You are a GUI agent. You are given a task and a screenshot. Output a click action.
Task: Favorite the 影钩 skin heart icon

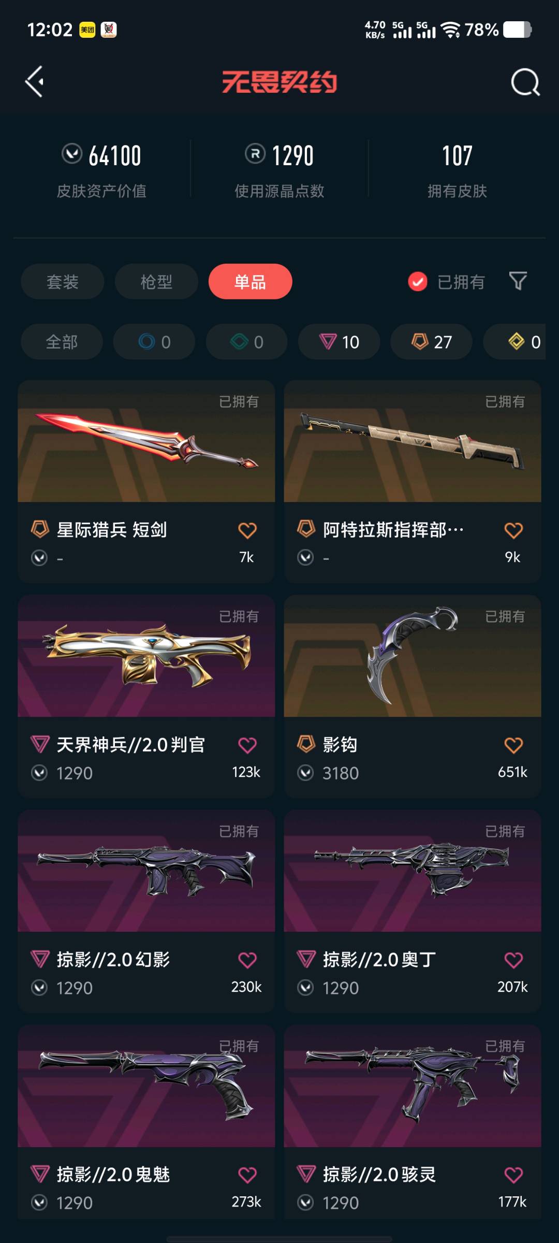pos(513,745)
